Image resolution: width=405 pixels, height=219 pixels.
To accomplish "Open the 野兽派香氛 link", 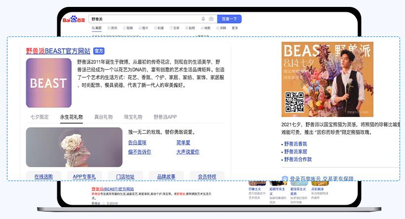I will coord(295,144).
